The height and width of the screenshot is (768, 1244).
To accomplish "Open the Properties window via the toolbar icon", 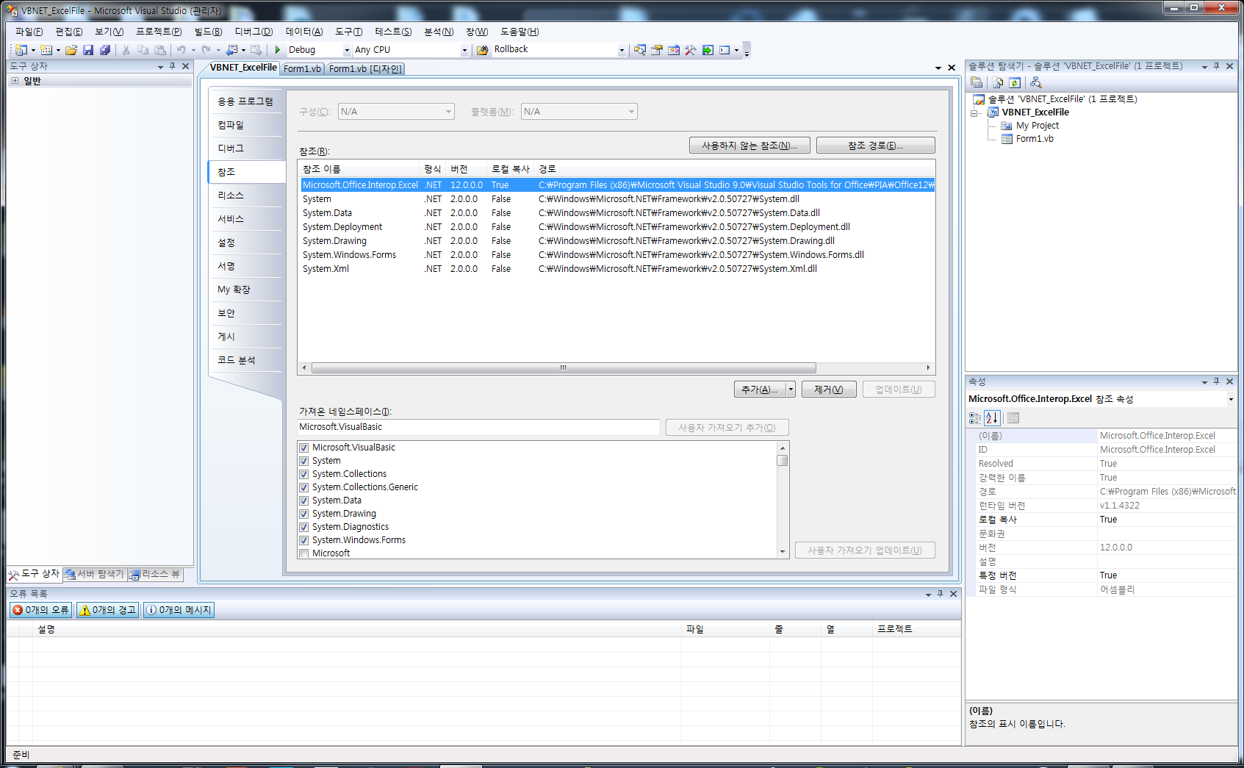I will 657,50.
